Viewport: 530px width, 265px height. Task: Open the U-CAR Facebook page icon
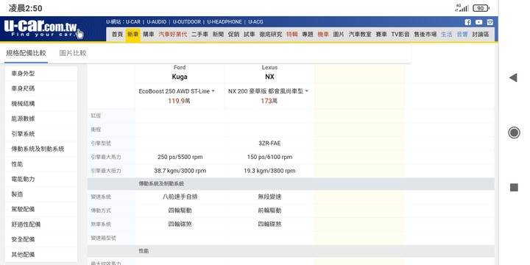pos(467,22)
